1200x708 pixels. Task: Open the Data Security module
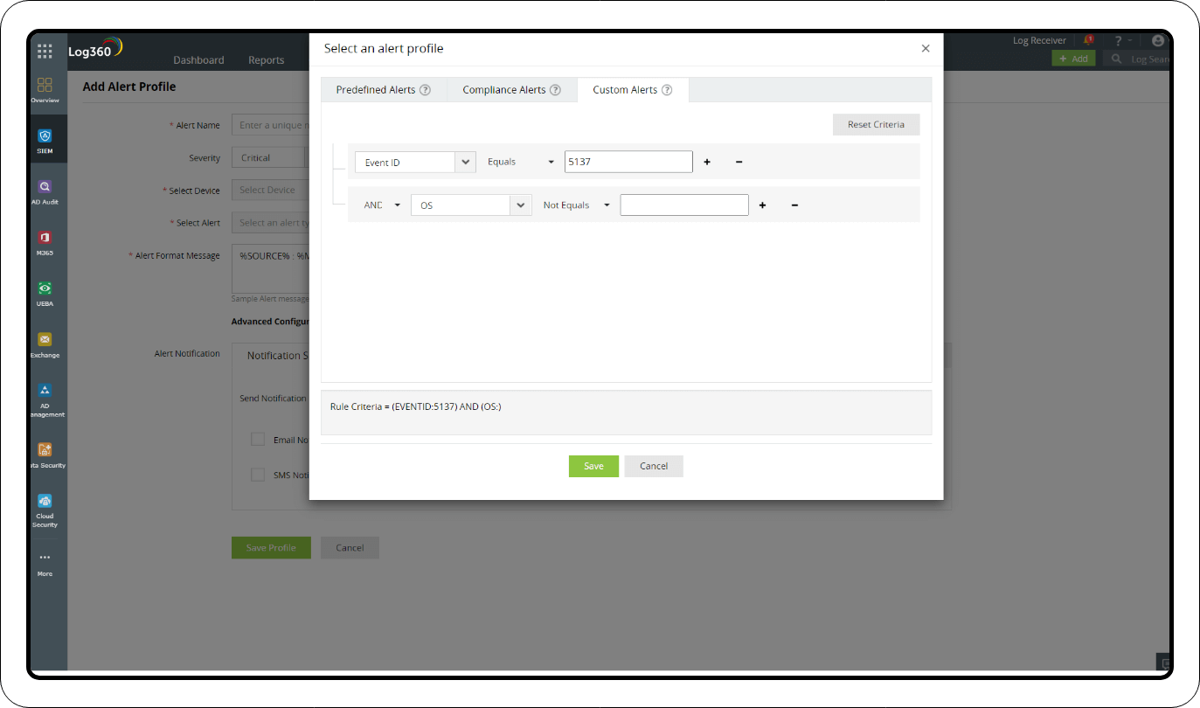pos(45,451)
